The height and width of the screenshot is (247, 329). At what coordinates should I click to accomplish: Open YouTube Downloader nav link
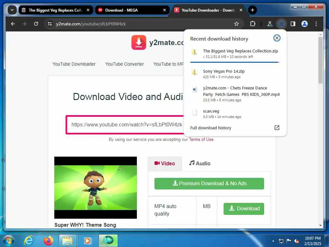coord(74,64)
